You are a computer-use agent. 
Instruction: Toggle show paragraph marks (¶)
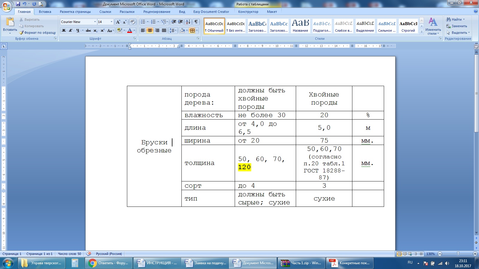pos(196,22)
